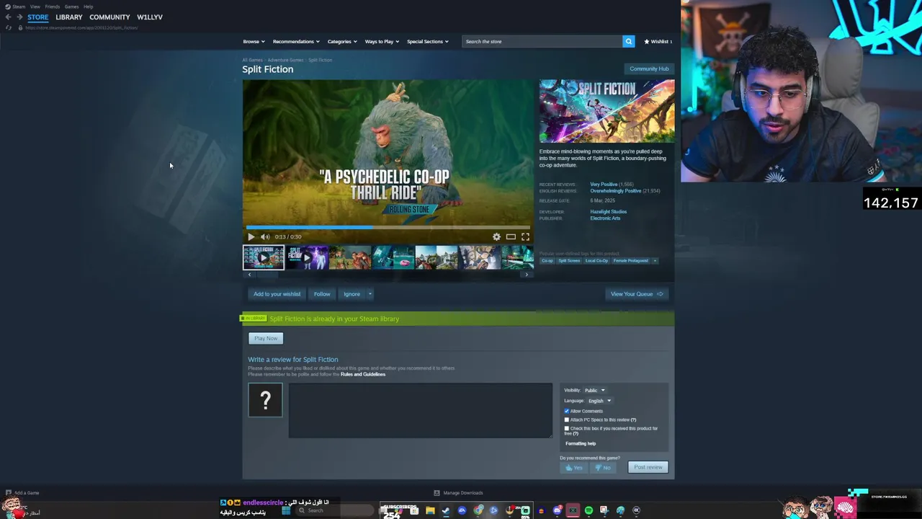Click the plus icon beside Add a Game
The height and width of the screenshot is (519, 922).
8,492
